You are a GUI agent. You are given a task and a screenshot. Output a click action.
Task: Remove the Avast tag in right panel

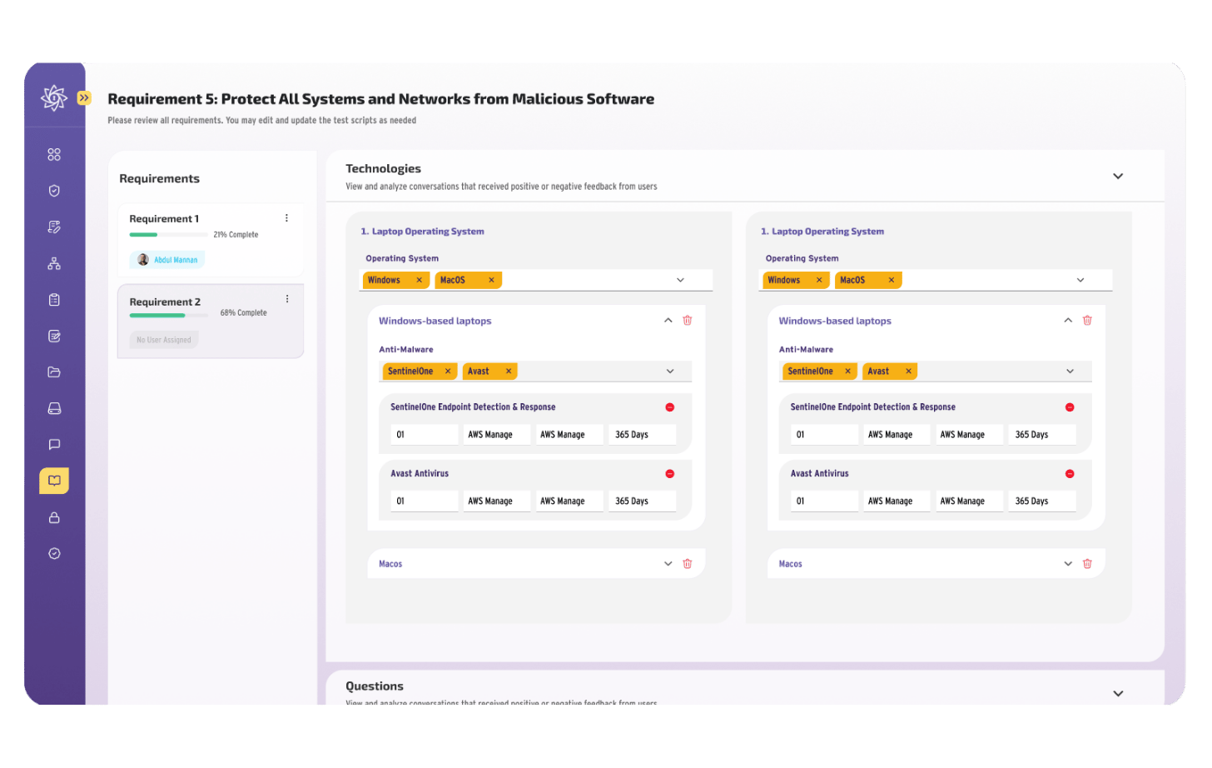coord(908,372)
